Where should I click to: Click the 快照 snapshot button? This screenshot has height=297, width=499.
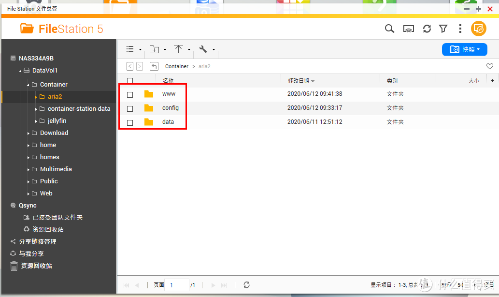click(x=465, y=49)
